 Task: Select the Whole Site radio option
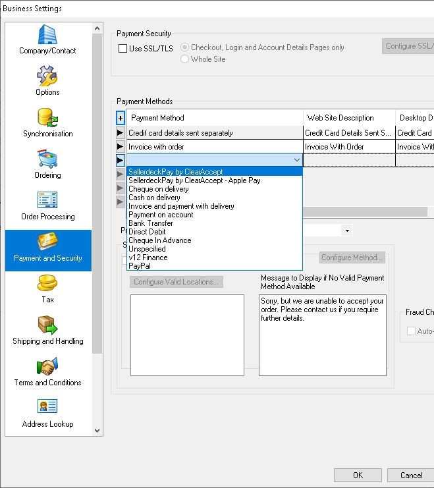pos(184,59)
